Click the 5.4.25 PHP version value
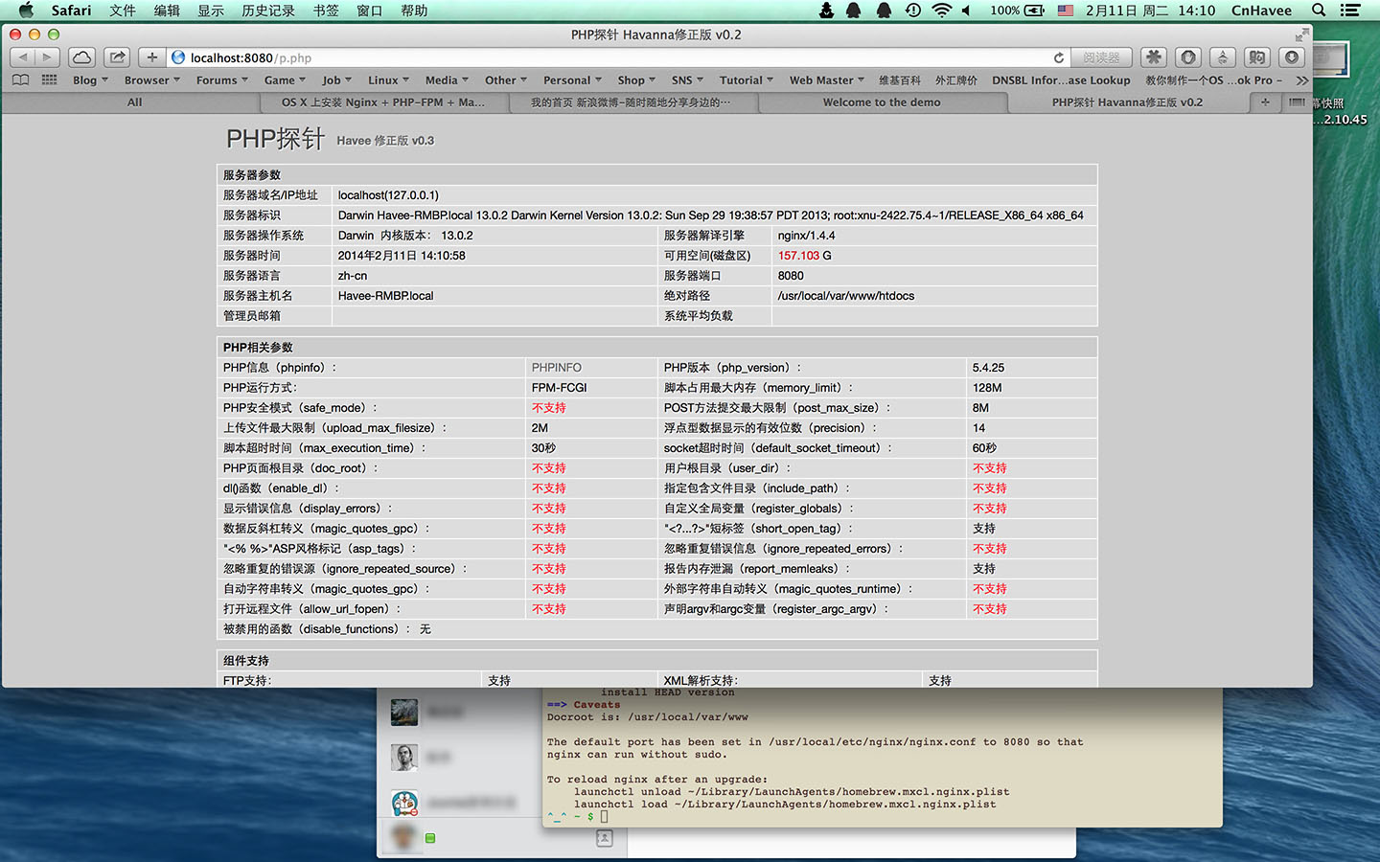 point(988,368)
